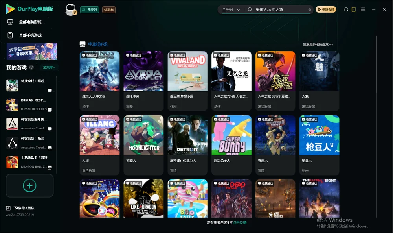Open the 超级兔子人 game card

click(231, 145)
